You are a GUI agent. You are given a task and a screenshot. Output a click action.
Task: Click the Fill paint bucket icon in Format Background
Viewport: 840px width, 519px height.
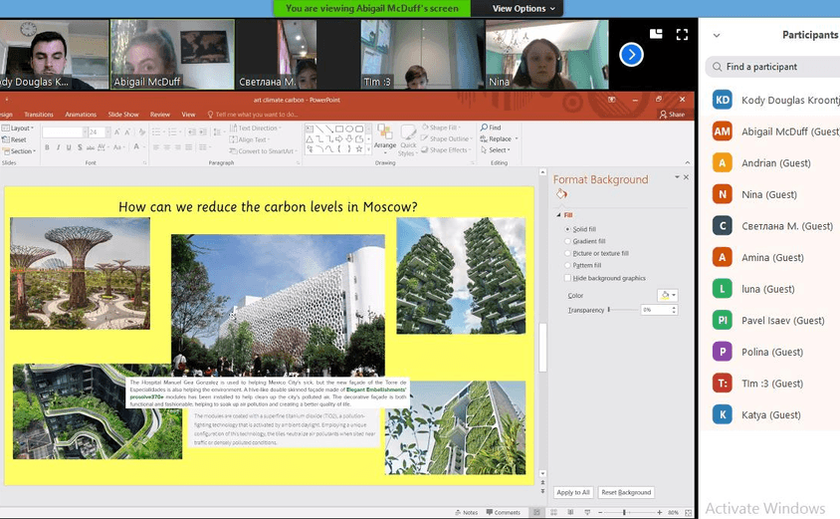click(561, 194)
